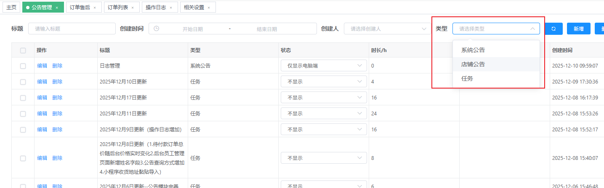604x188 pixels.
Task: Close the 订单售后 tab via its x icon
Action: point(95,8)
